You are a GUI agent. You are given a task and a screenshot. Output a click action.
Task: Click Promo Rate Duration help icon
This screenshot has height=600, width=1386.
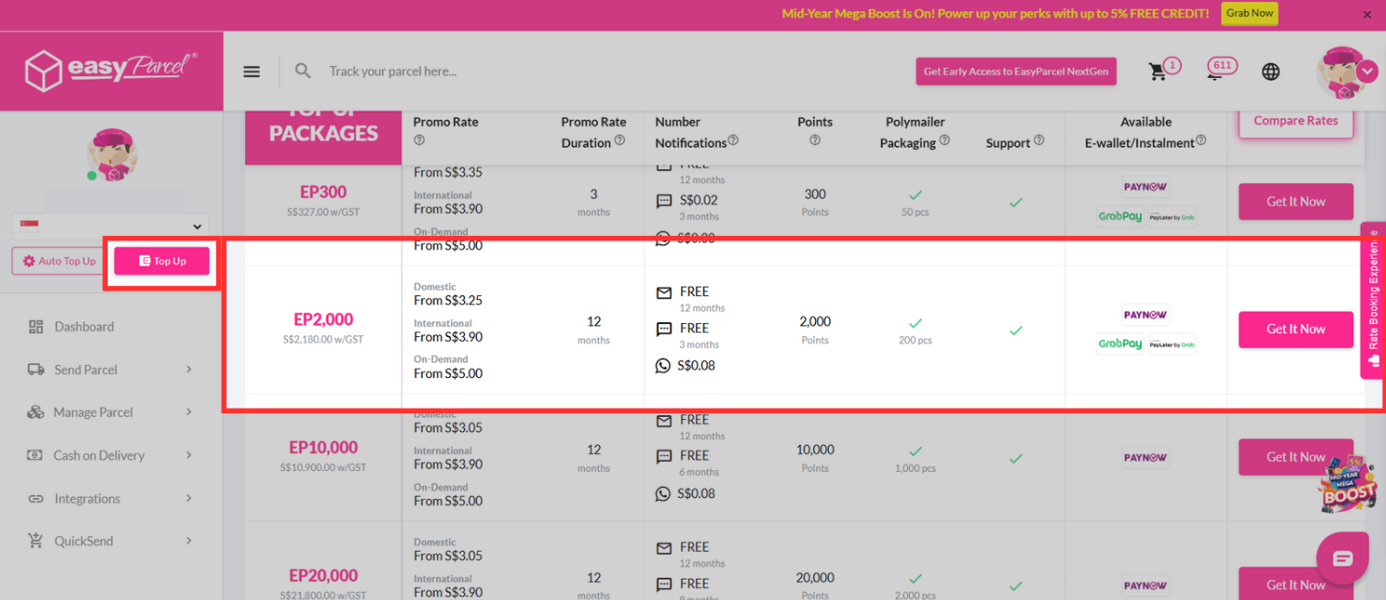click(x=619, y=140)
